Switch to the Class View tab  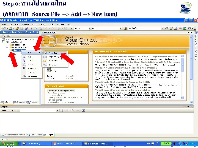click(x=19, y=102)
